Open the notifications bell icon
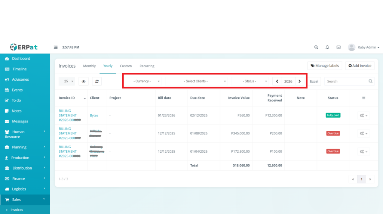 coord(327,47)
